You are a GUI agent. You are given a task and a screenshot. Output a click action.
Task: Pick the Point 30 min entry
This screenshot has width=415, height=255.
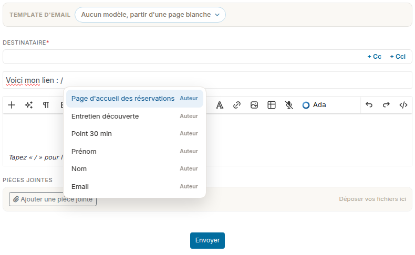[x=134, y=133]
